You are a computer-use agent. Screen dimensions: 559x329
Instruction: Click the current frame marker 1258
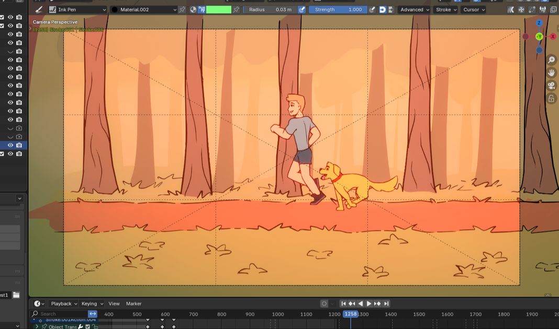[x=351, y=314]
